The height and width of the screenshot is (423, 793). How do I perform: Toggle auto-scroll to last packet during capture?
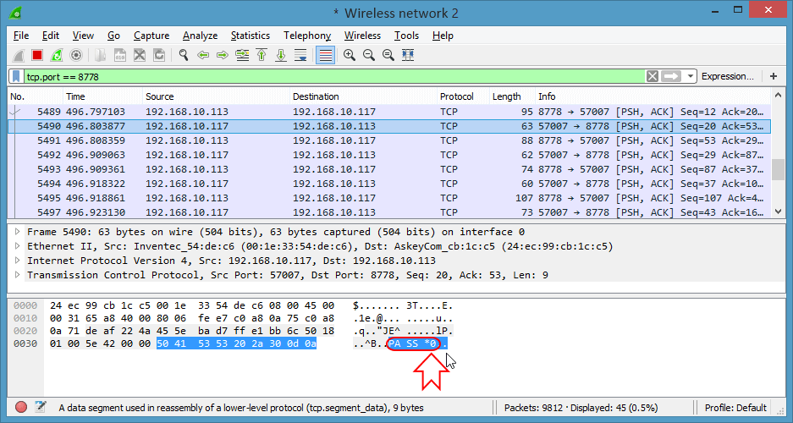[300, 55]
